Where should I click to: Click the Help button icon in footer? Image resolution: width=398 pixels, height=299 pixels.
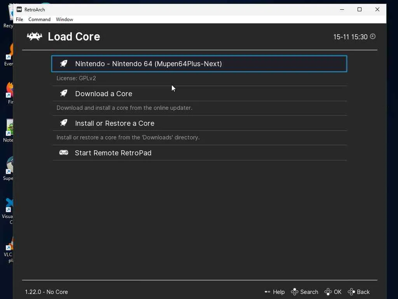click(x=267, y=292)
